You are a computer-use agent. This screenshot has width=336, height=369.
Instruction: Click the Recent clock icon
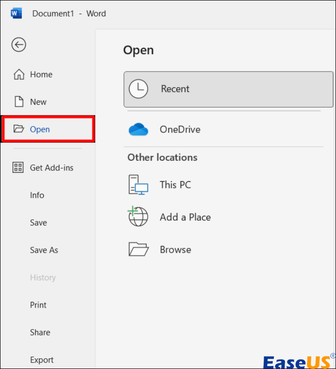coord(138,89)
